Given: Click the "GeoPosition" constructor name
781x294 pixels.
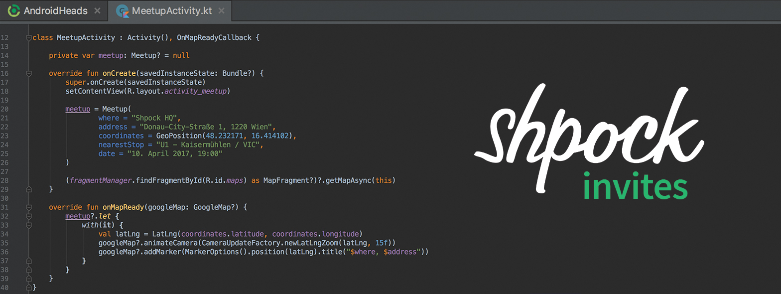Looking at the screenshot, I should (x=179, y=136).
